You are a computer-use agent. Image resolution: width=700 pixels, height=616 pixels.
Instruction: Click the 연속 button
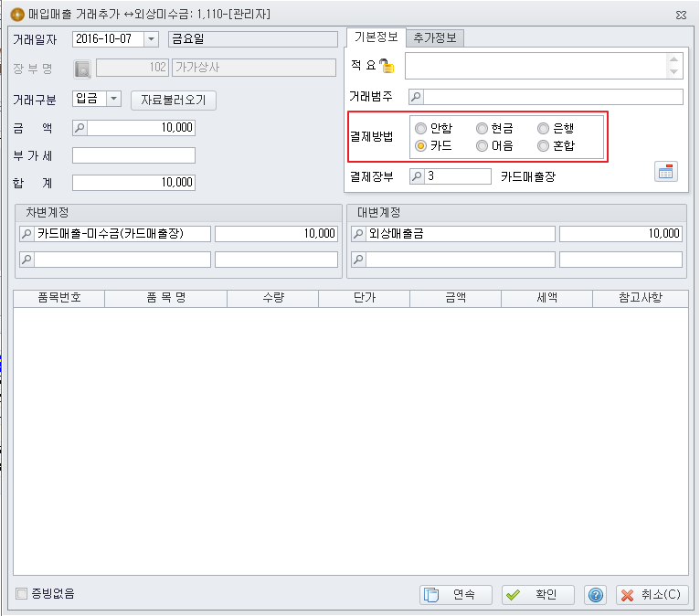tap(456, 595)
